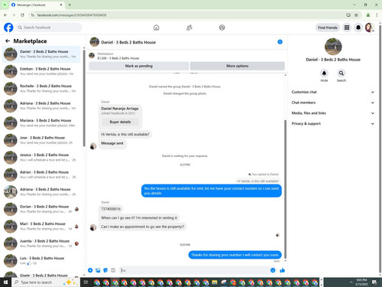382x287 pixels.
Task: Open the Dorian conversation
Action: pyautogui.click(x=41, y=209)
